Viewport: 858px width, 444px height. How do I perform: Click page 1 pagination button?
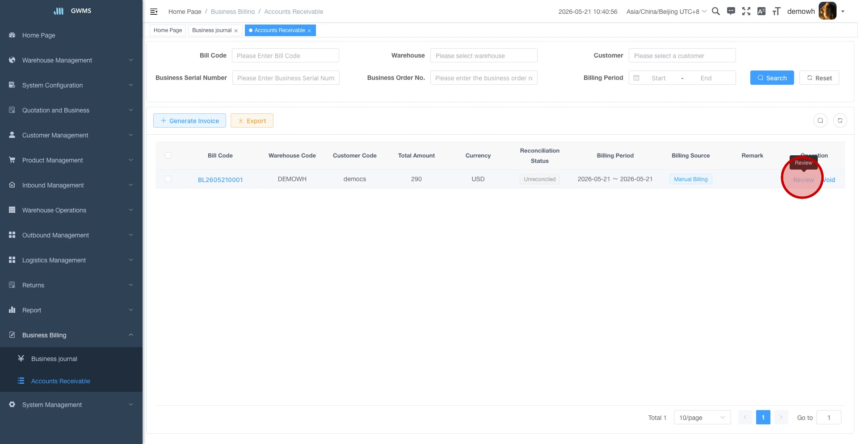(x=763, y=417)
